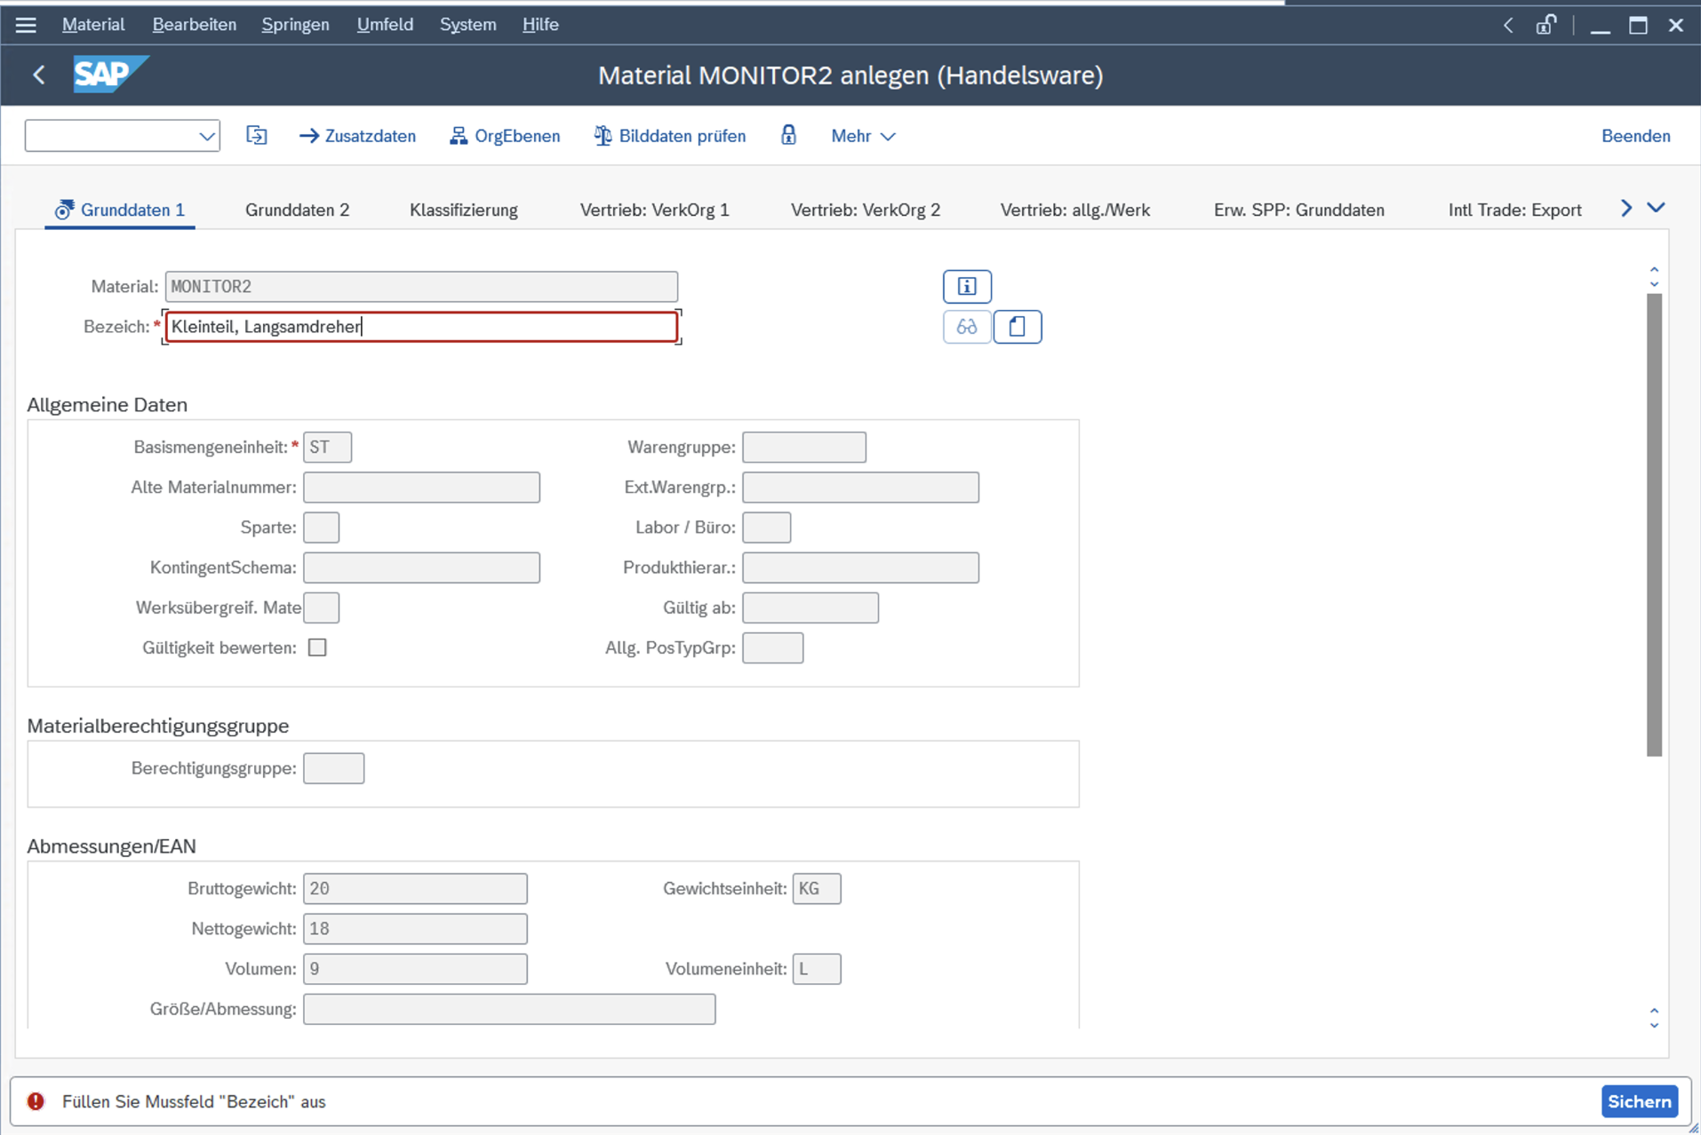
Task: Click Bilddaten prüfen button
Action: click(x=670, y=136)
